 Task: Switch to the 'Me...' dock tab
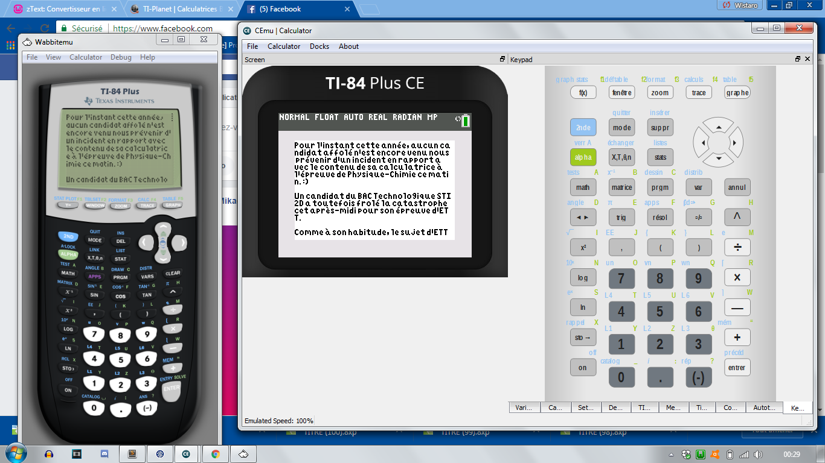673,408
